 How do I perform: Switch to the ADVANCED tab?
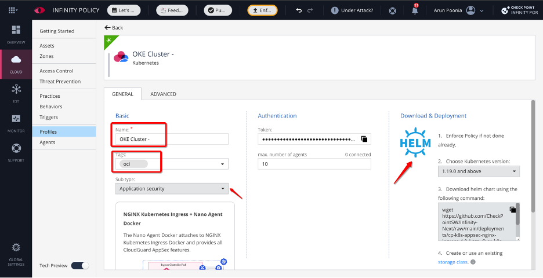[163, 94]
